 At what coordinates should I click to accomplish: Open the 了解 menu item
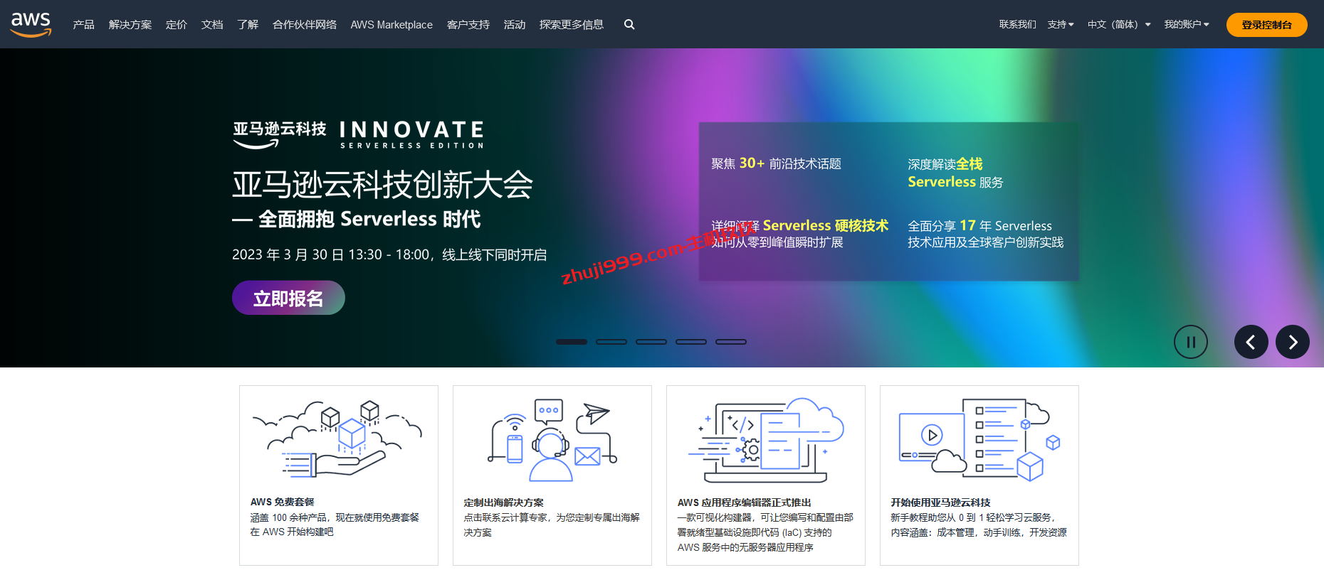[x=247, y=24]
